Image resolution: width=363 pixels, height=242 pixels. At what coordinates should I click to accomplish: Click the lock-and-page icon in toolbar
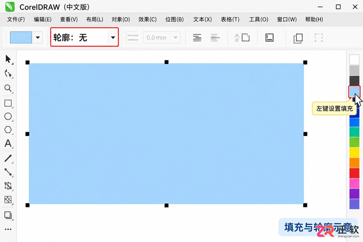242,38
